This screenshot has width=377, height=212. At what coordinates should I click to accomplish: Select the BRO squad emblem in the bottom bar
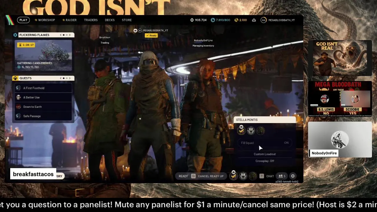243,176
